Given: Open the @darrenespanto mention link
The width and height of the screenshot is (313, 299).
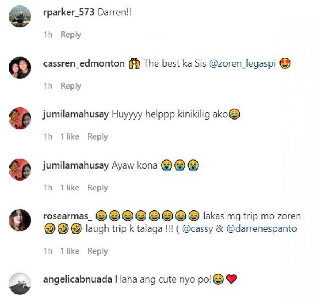Looking at the screenshot, I should click(x=262, y=229).
